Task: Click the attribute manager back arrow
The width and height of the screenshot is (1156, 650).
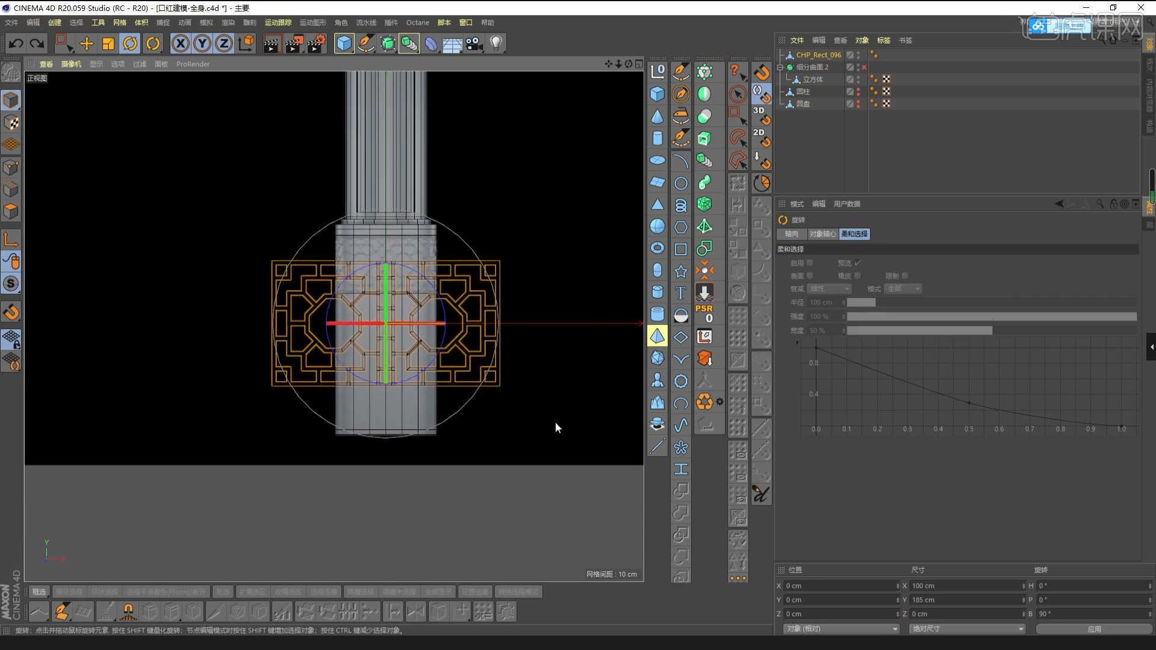Action: click(1059, 204)
